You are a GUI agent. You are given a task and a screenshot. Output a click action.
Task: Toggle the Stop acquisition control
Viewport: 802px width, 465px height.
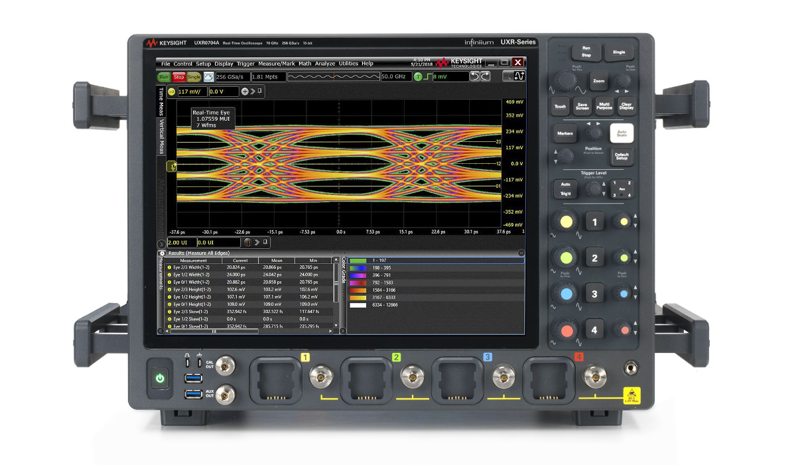178,76
